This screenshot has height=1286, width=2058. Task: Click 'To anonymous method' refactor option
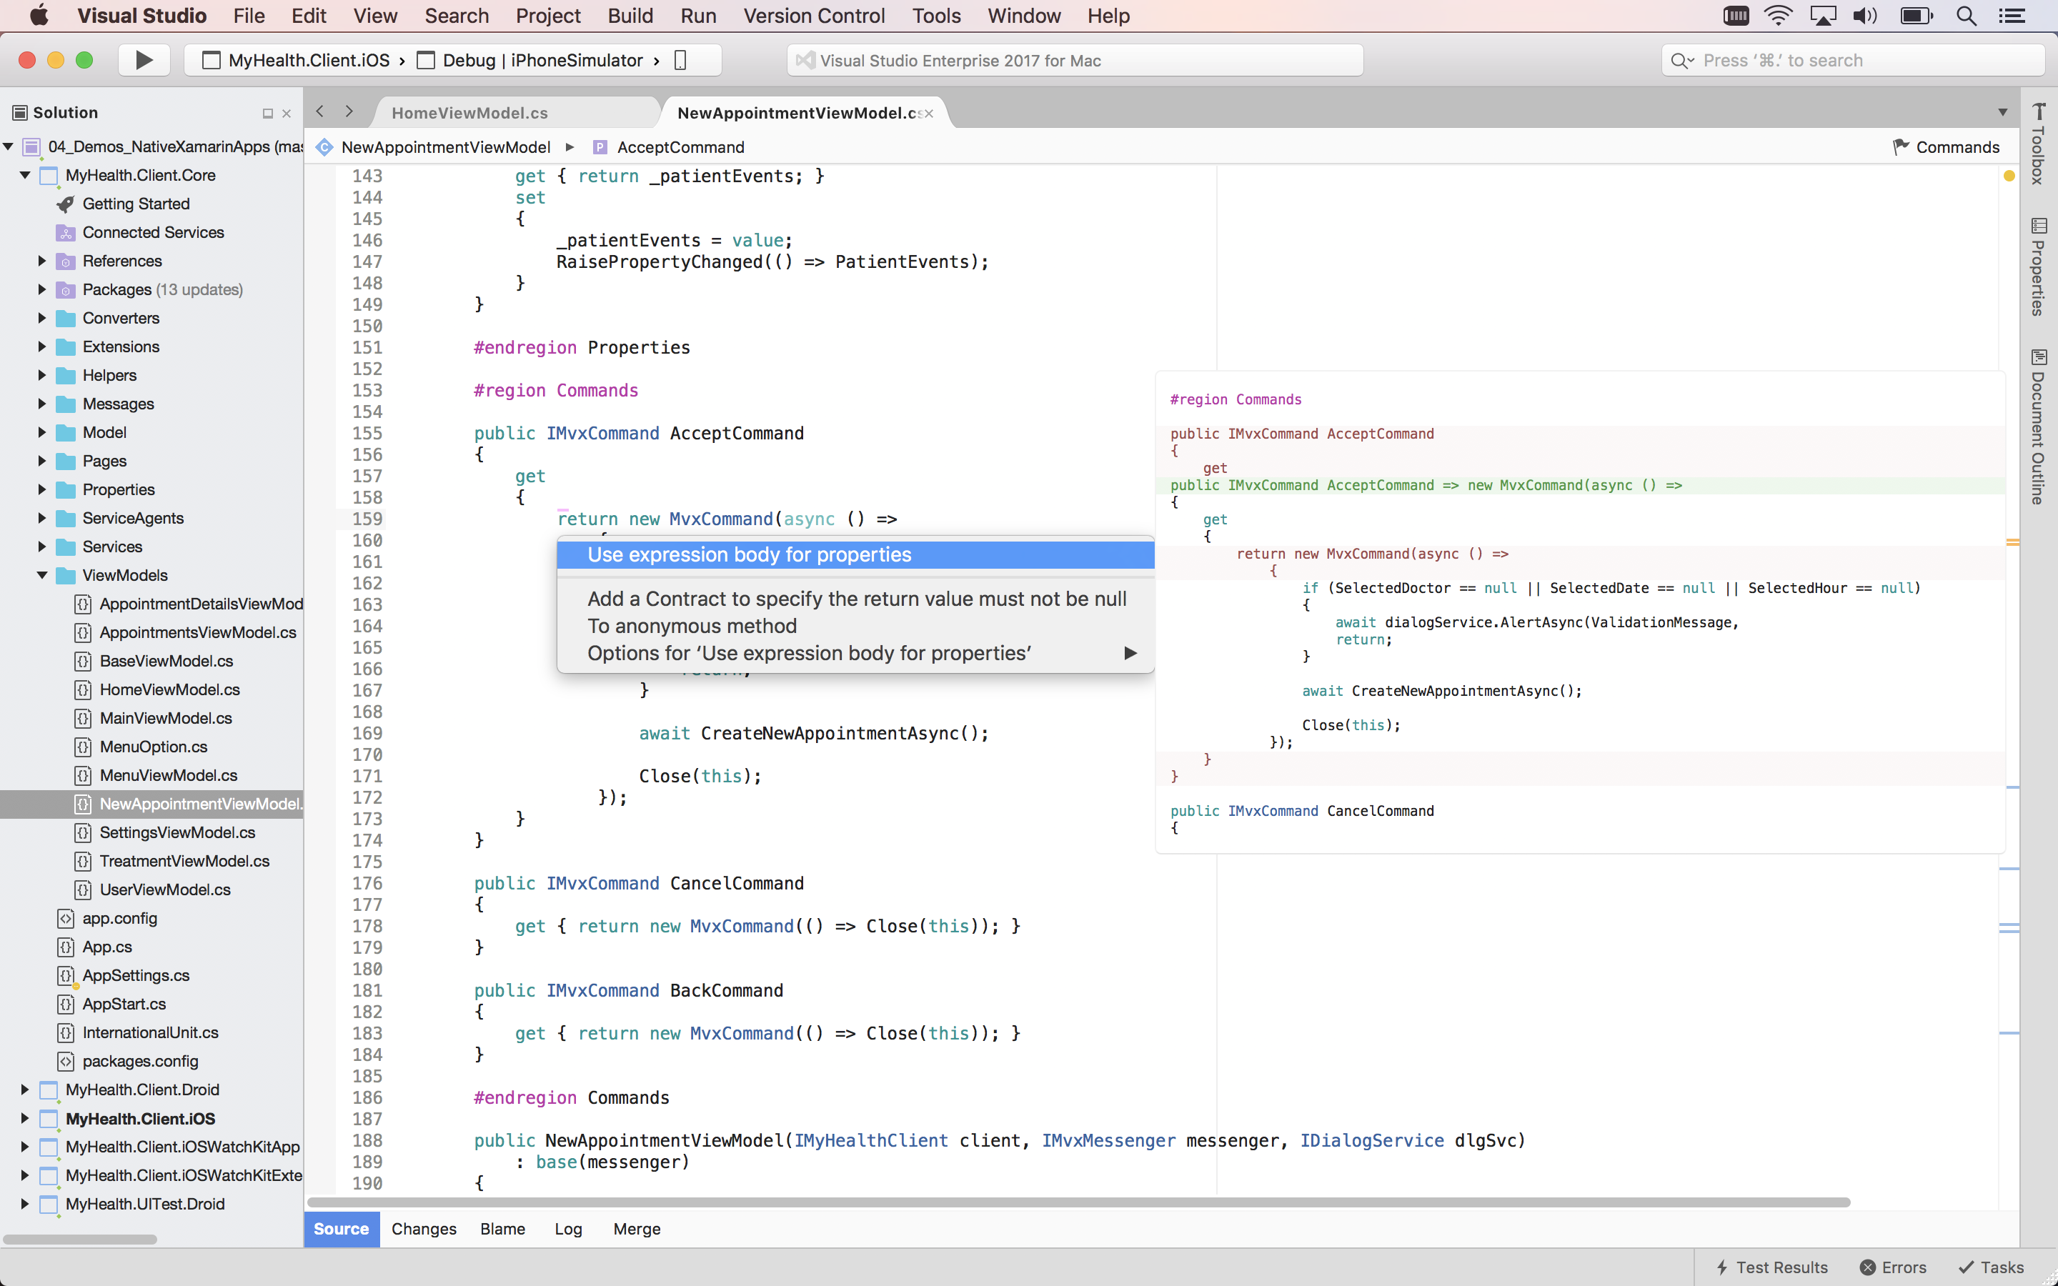pyautogui.click(x=690, y=625)
